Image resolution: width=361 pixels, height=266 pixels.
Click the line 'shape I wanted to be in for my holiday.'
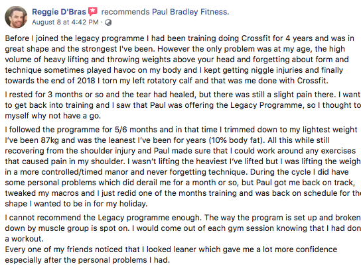click(x=76, y=204)
